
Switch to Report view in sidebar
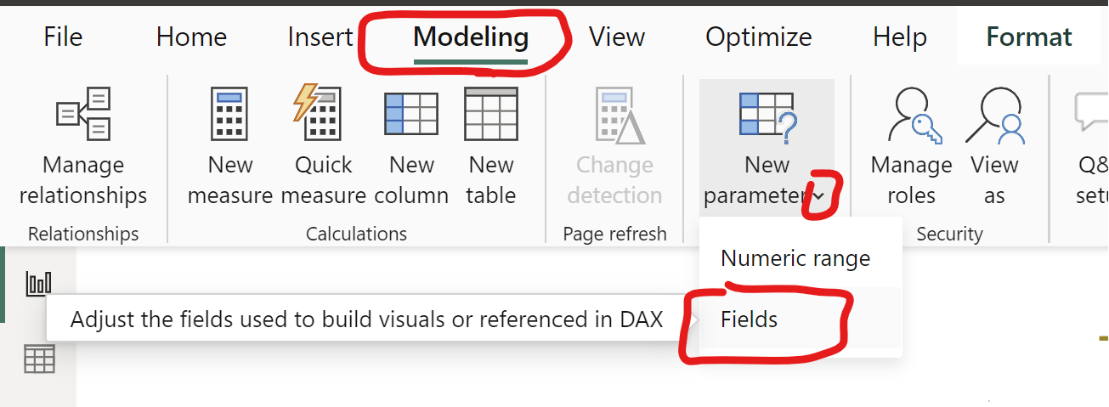click(x=39, y=284)
